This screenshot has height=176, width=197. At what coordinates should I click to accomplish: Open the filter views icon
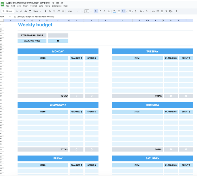coord(170,11)
